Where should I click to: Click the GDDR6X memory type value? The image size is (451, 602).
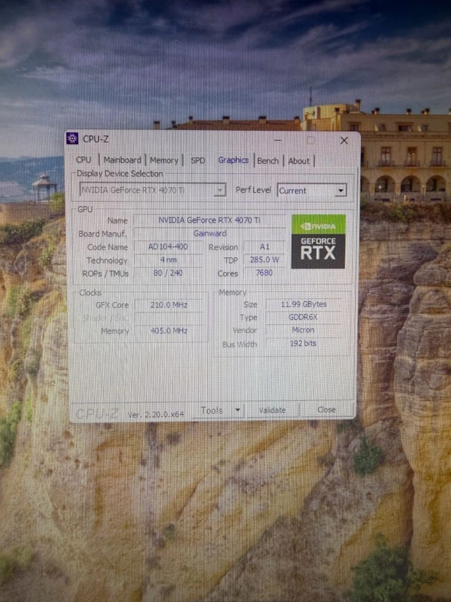click(303, 317)
